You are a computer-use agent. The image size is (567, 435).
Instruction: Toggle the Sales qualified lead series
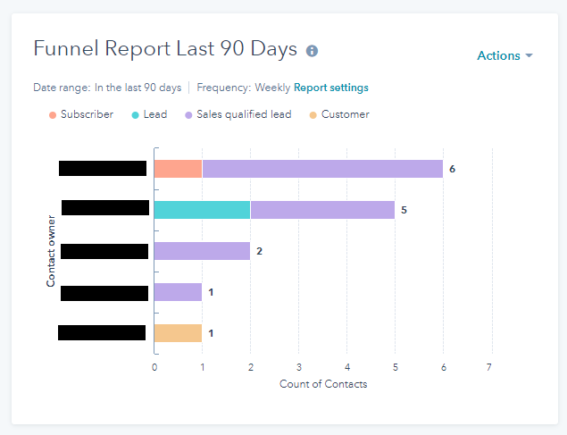244,114
